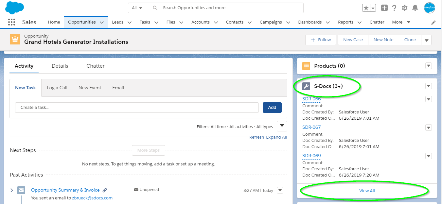
Task: Expand the Tasks tab dropdown chevron
Action: coord(156,23)
